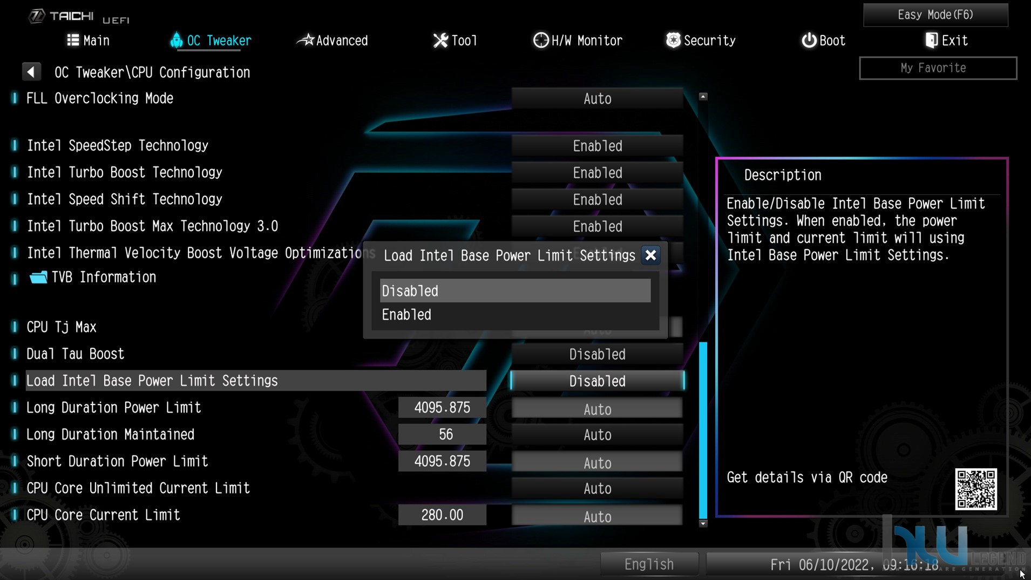Toggle Intel SpeedStep Technology Enabled value
The width and height of the screenshot is (1031, 580).
[x=597, y=146]
